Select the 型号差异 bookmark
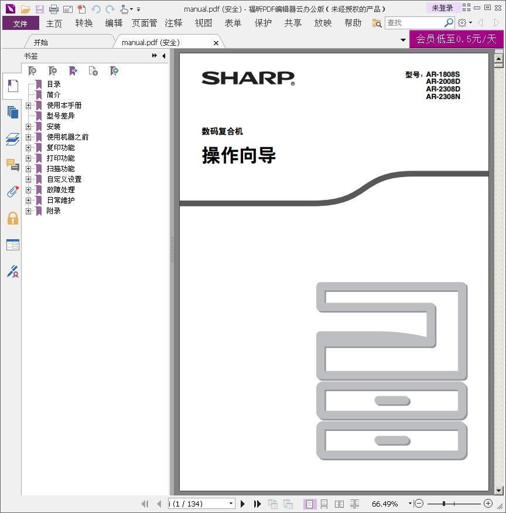The image size is (506, 513). coord(60,116)
